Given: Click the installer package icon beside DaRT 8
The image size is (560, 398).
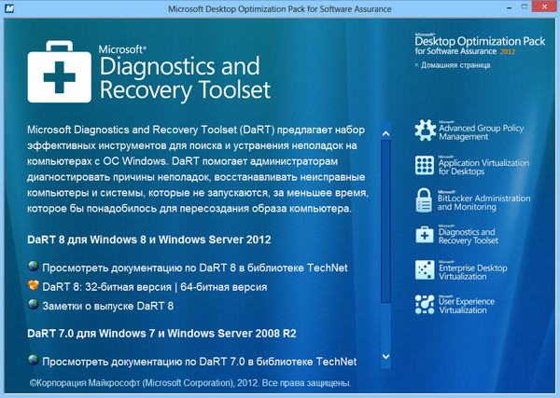Looking at the screenshot, I should pyautogui.click(x=35, y=286).
